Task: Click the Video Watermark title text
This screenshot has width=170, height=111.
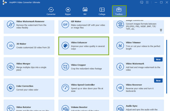Action: (x=135, y=64)
